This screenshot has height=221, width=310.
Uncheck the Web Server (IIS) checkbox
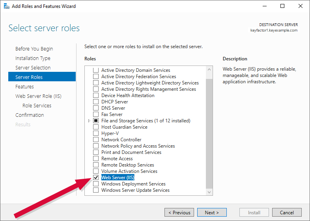[95, 178]
